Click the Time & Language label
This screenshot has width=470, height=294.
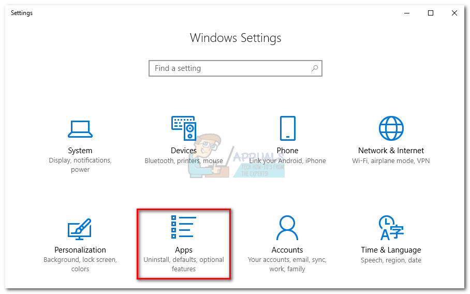tap(391, 250)
